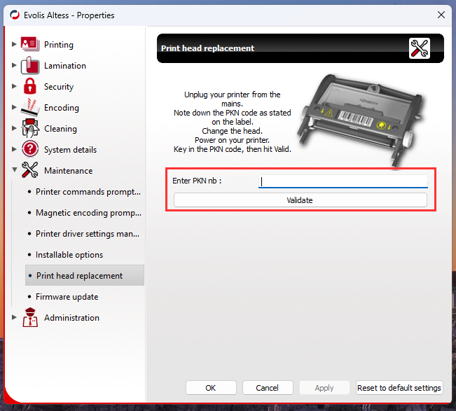Open the Printing category label

click(58, 45)
